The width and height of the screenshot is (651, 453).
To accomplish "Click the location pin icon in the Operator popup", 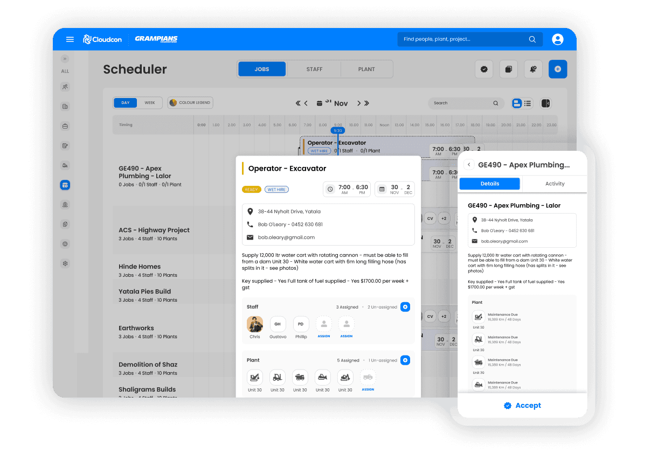I will tap(250, 212).
